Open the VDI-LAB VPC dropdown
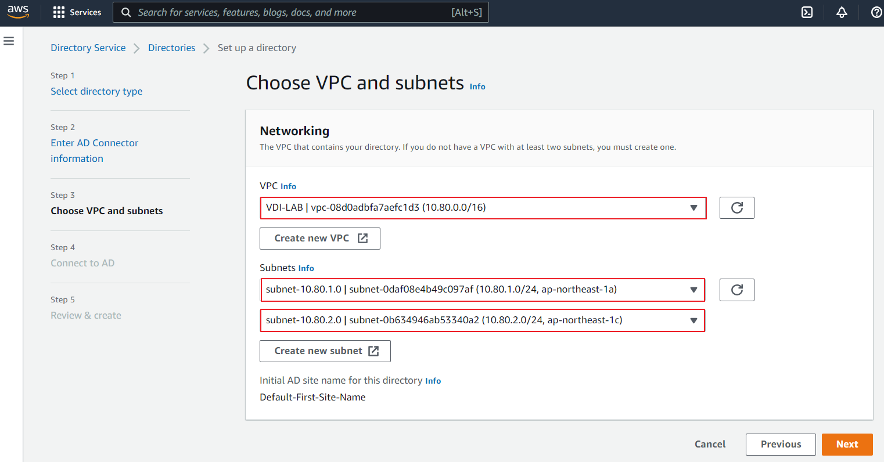 [483, 208]
